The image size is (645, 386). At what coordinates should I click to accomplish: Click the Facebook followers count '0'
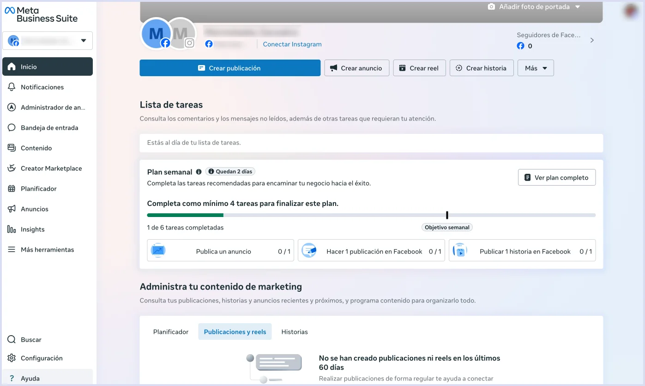click(x=530, y=46)
